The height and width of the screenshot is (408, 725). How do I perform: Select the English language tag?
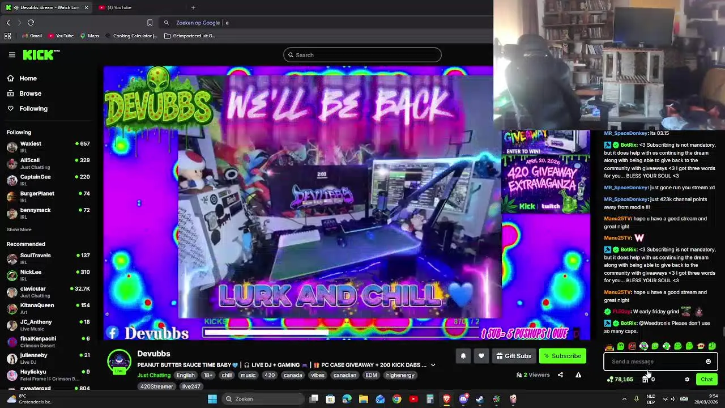[x=185, y=375]
